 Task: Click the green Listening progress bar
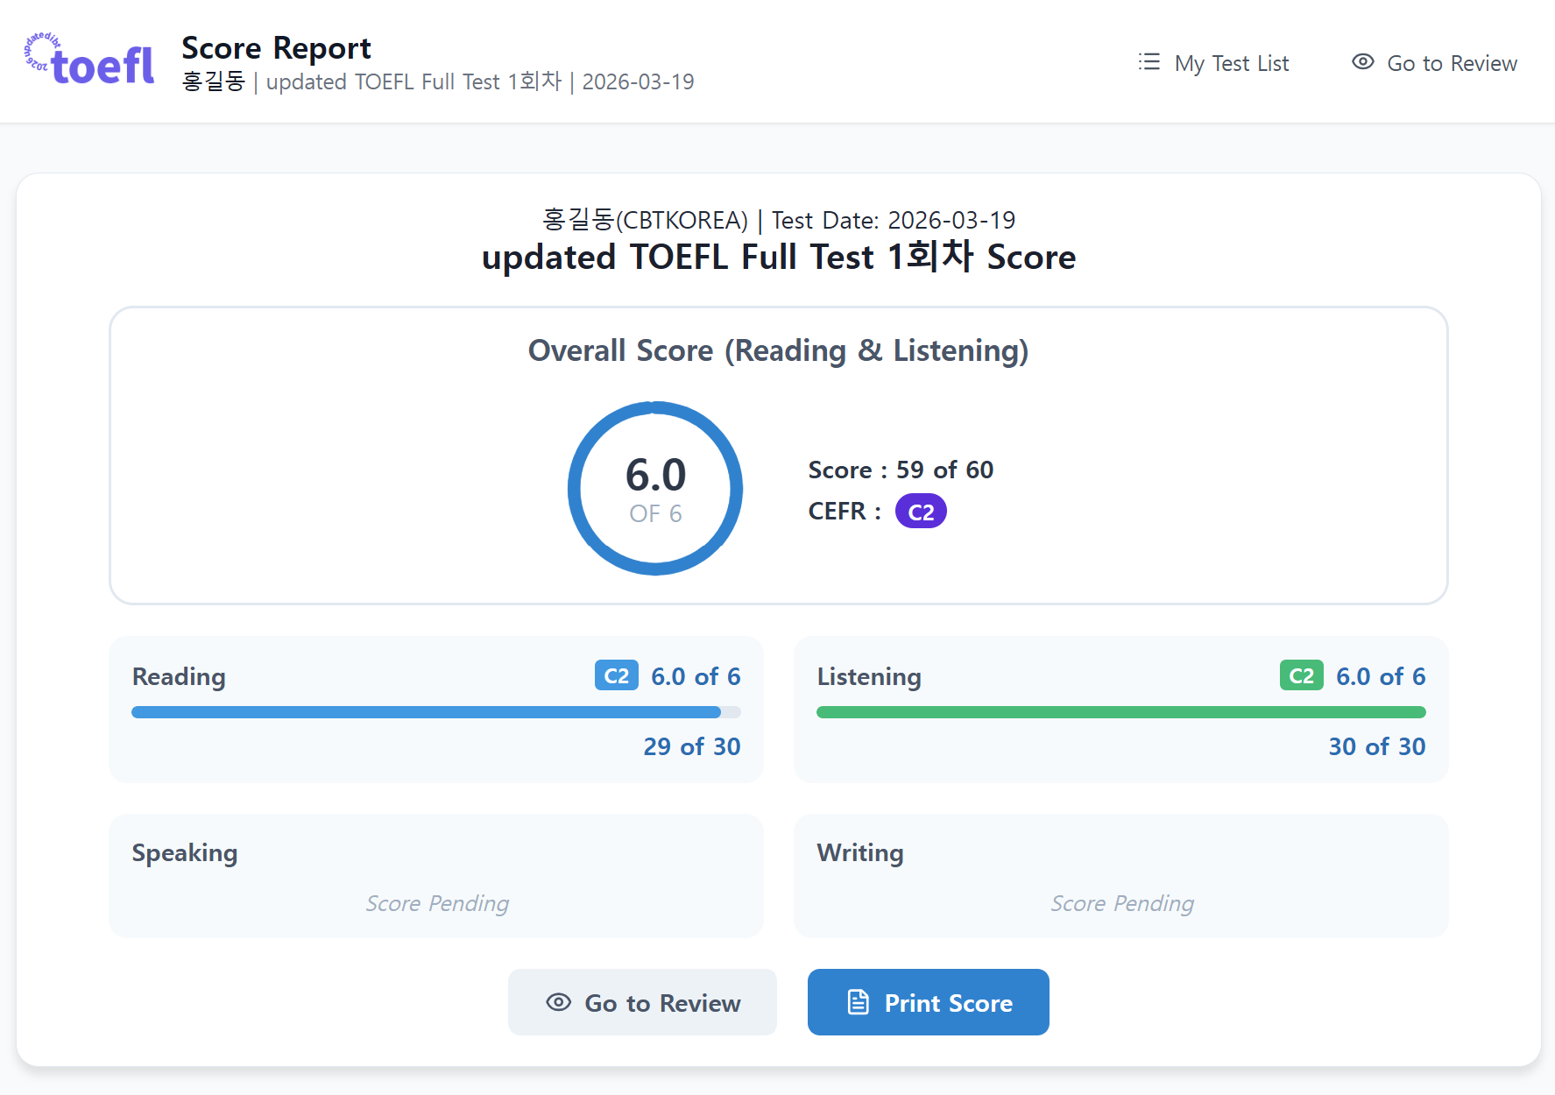point(1120,712)
